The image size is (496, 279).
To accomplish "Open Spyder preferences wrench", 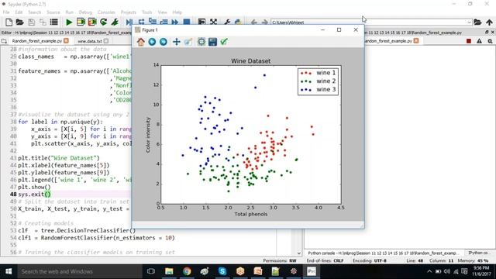I will [x=227, y=22].
